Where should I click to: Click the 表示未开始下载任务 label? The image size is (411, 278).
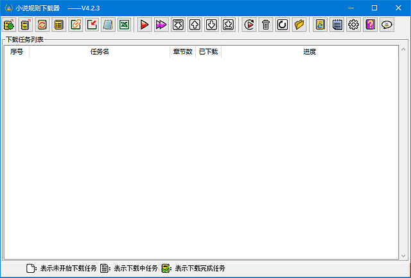point(69,268)
